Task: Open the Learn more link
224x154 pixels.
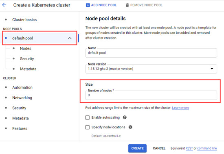Action: (x=180, y=108)
